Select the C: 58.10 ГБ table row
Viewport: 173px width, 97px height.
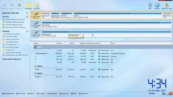click(103, 56)
